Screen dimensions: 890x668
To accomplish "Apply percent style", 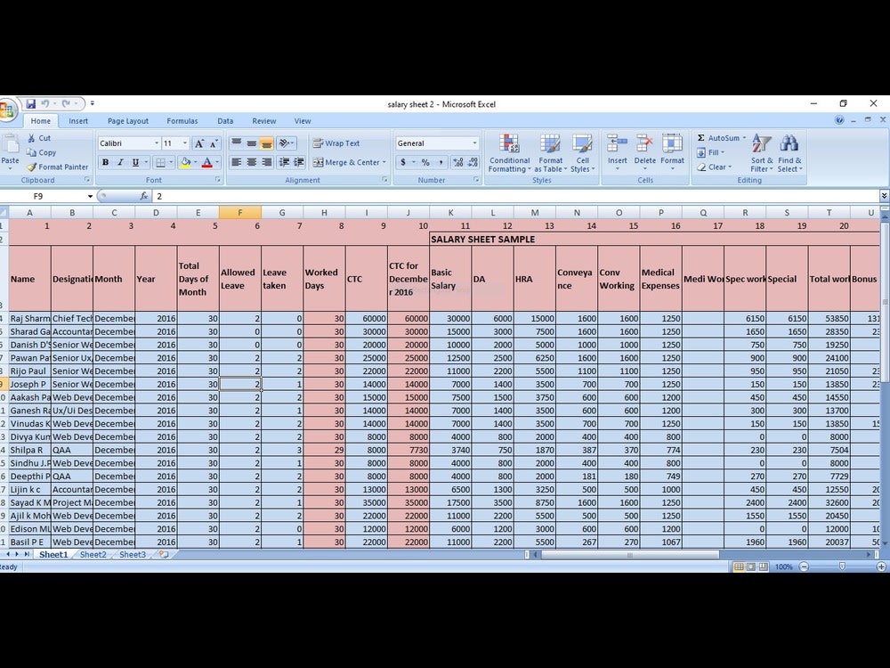I will tap(425, 162).
